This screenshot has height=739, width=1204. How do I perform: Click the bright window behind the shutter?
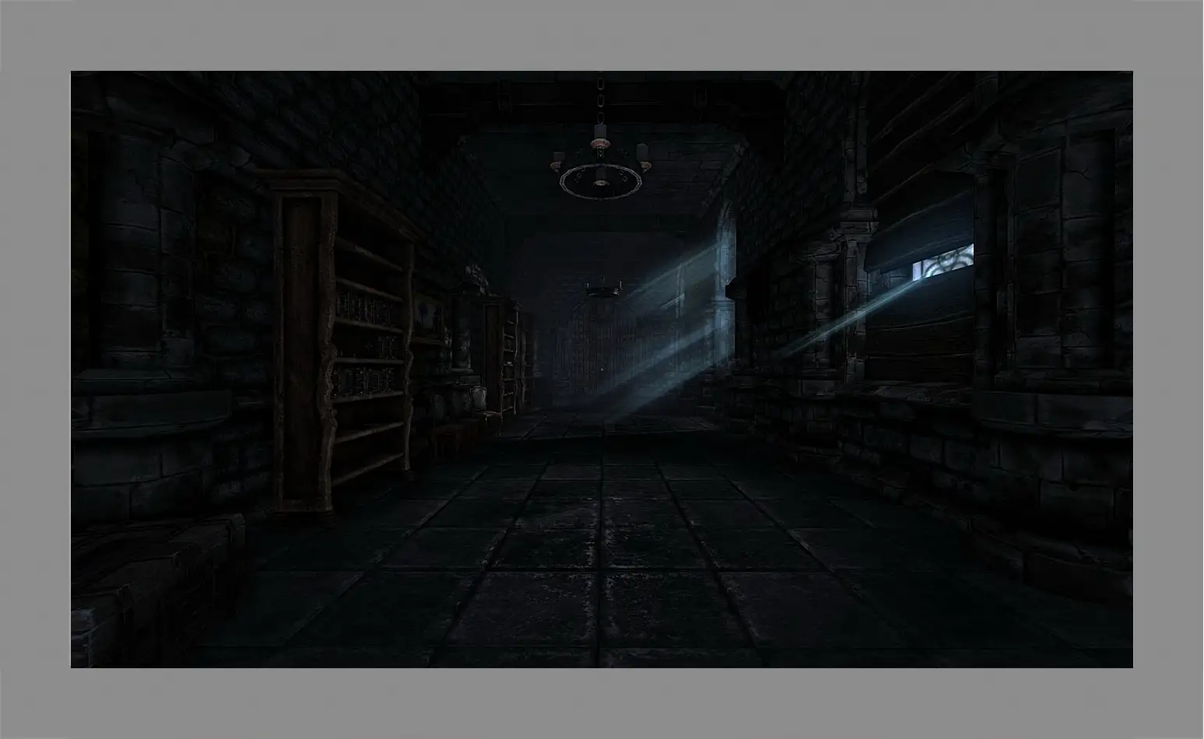[x=942, y=263]
